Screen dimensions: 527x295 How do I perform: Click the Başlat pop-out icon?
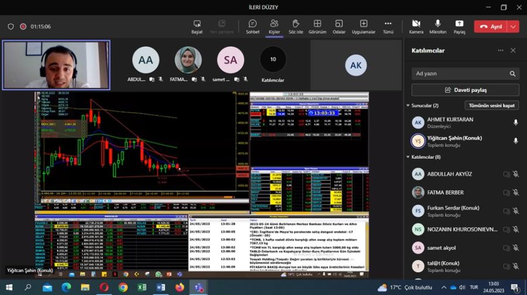197,24
